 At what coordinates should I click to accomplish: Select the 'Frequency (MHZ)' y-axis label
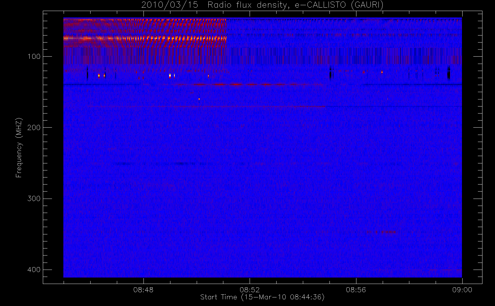coord(19,147)
